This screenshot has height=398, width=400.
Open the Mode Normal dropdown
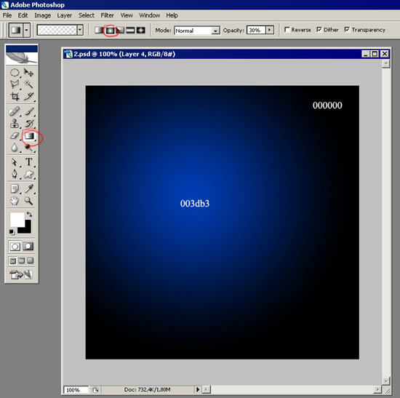click(x=197, y=31)
